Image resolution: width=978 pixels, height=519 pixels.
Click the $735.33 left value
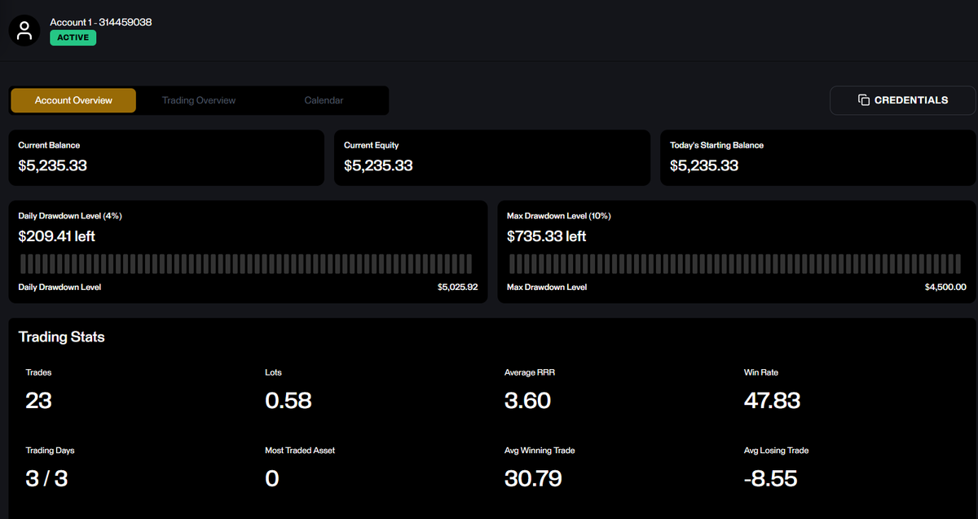coord(547,236)
